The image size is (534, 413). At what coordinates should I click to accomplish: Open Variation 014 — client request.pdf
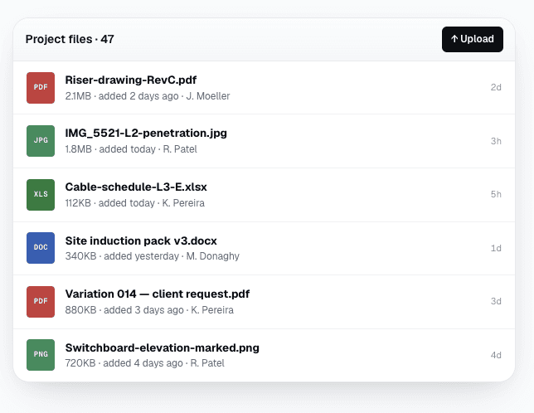point(158,294)
